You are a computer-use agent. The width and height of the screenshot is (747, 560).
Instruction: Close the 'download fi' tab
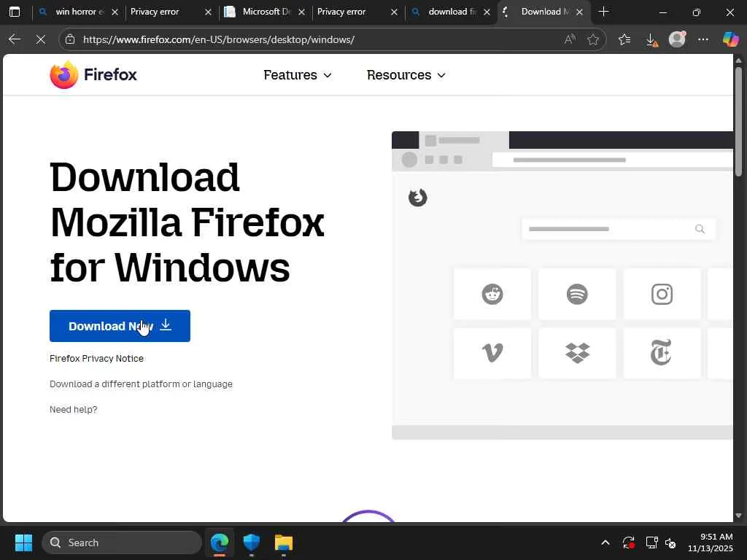click(x=487, y=12)
